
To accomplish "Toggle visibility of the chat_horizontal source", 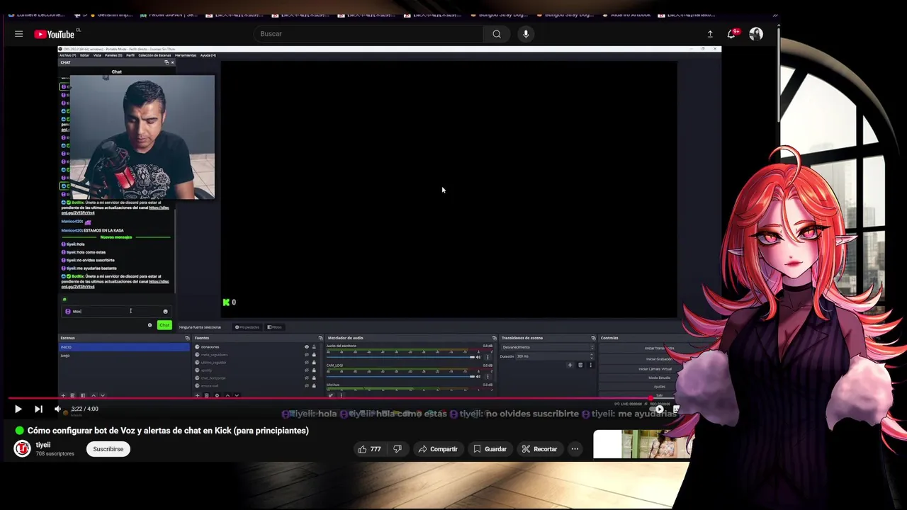I will tap(307, 378).
